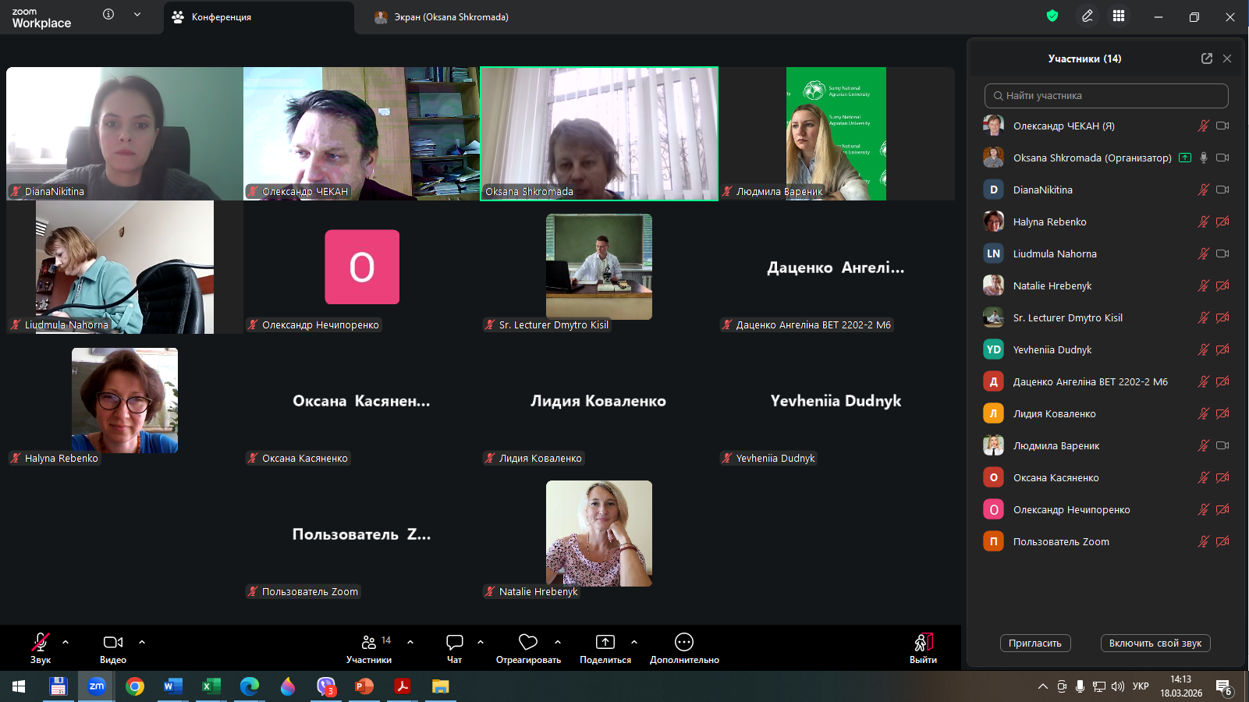Unmute microphone with the Audio button

(41, 642)
